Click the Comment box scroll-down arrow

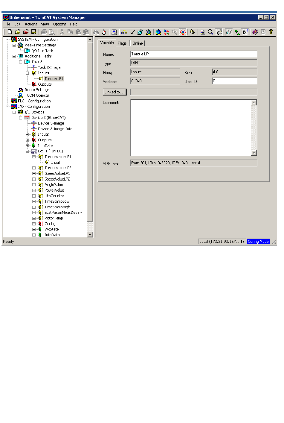coord(254,153)
